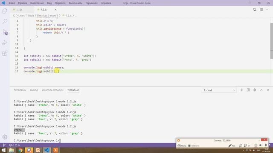Click the git branch icon in status bar
273x153 pixels.
(x=4, y=145)
